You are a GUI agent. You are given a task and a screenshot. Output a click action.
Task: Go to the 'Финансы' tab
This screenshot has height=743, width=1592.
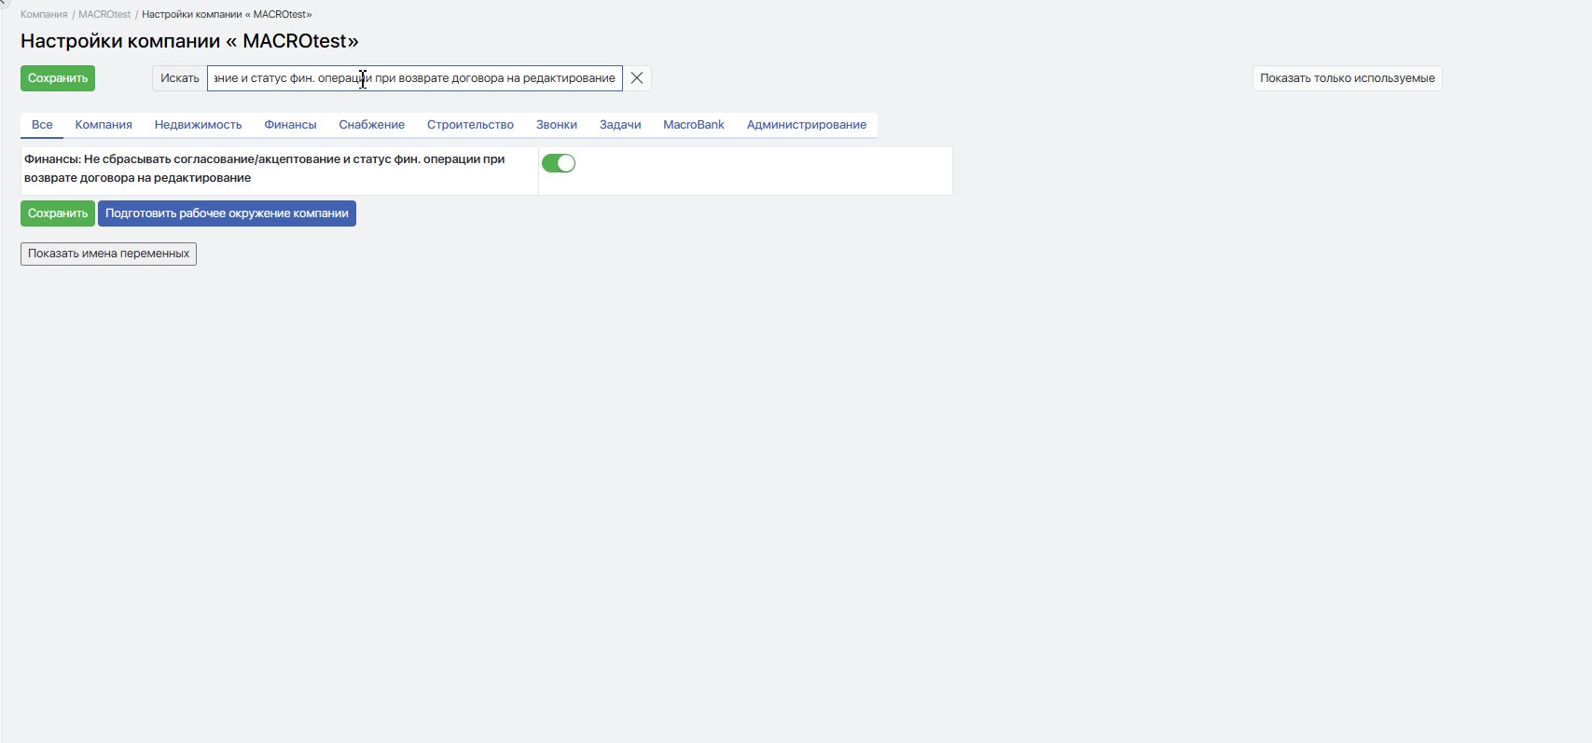pyautogui.click(x=290, y=125)
